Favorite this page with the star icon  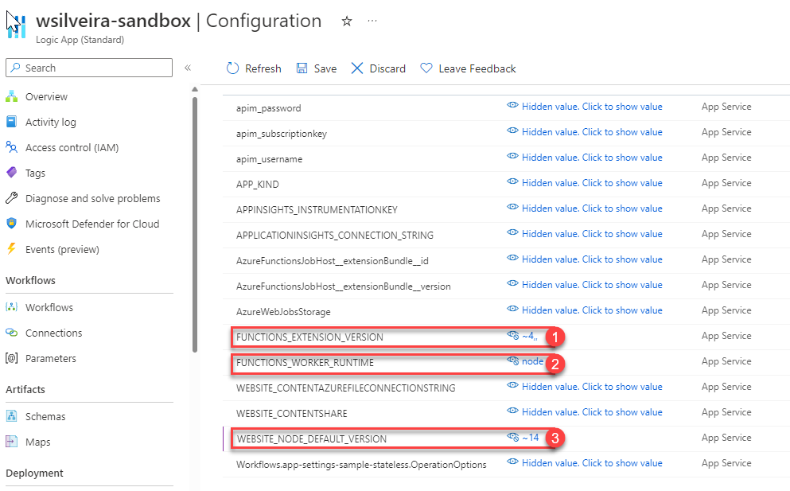point(347,21)
